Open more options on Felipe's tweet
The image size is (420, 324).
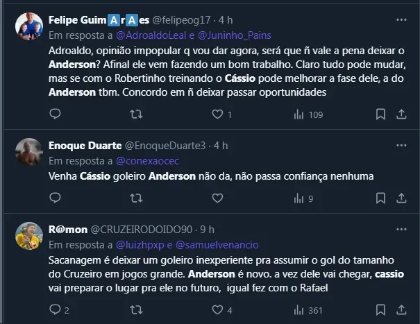pyautogui.click(x=401, y=18)
